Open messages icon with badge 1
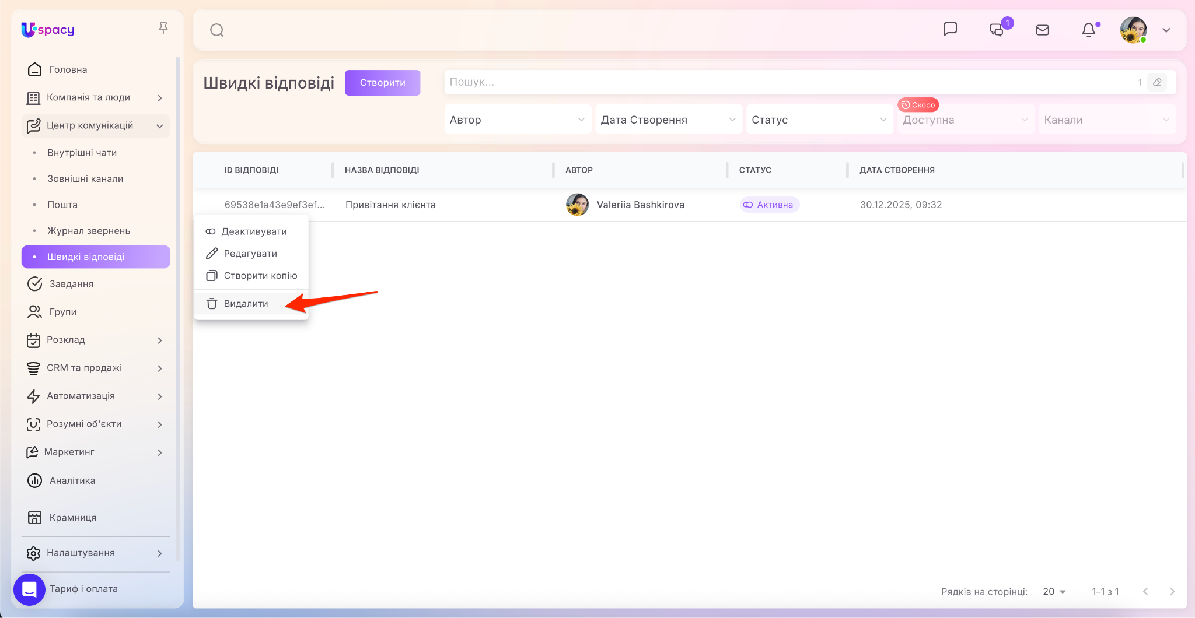This screenshot has width=1195, height=618. point(997,30)
